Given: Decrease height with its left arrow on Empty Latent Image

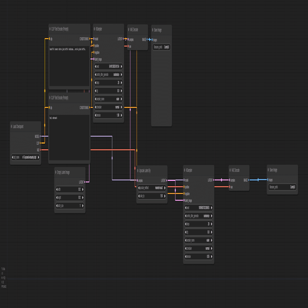Looking at the screenshot, I should coord(57,198).
